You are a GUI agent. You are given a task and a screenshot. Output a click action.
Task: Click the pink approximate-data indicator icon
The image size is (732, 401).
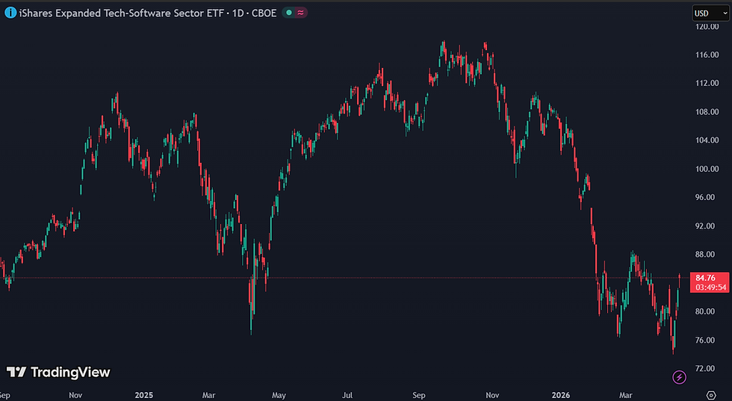[300, 13]
